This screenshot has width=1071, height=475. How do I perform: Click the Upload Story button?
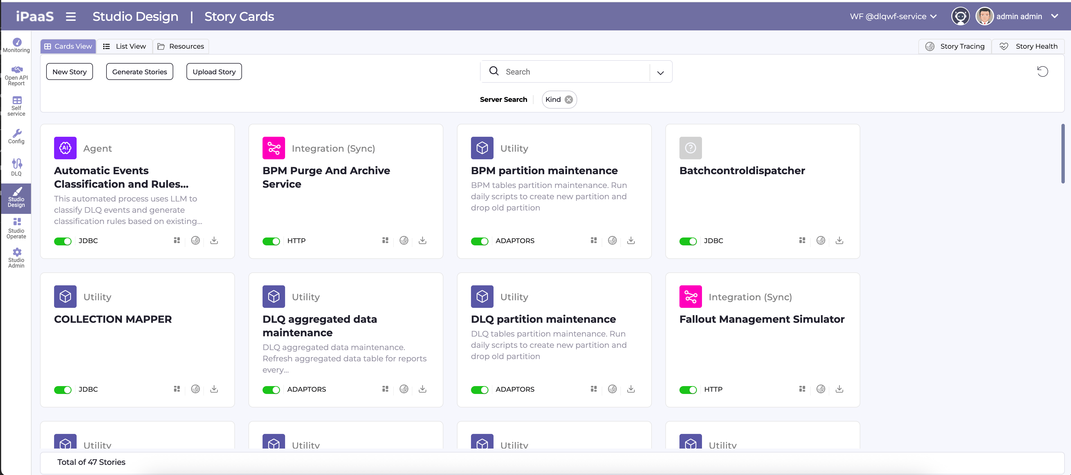214,72
